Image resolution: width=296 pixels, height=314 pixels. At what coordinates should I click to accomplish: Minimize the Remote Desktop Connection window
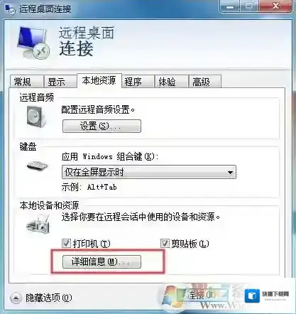229,6
